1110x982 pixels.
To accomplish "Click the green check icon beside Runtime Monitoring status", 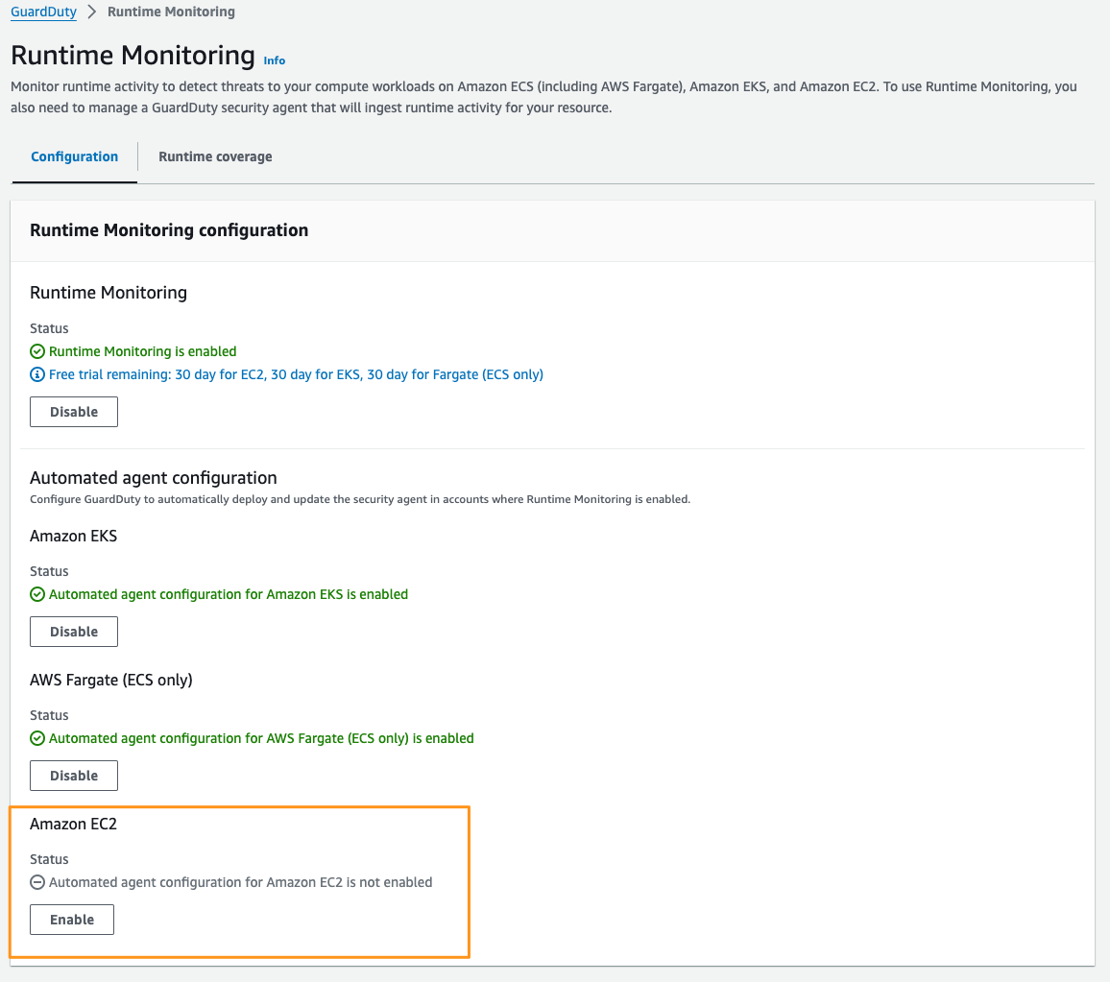I will [36, 350].
